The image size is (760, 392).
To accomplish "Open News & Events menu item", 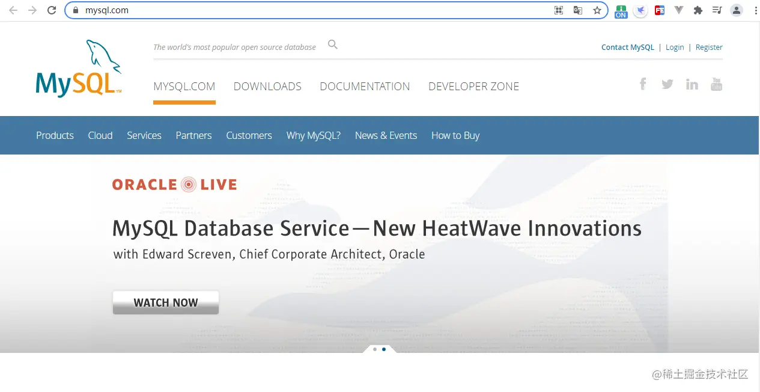I will [x=386, y=135].
